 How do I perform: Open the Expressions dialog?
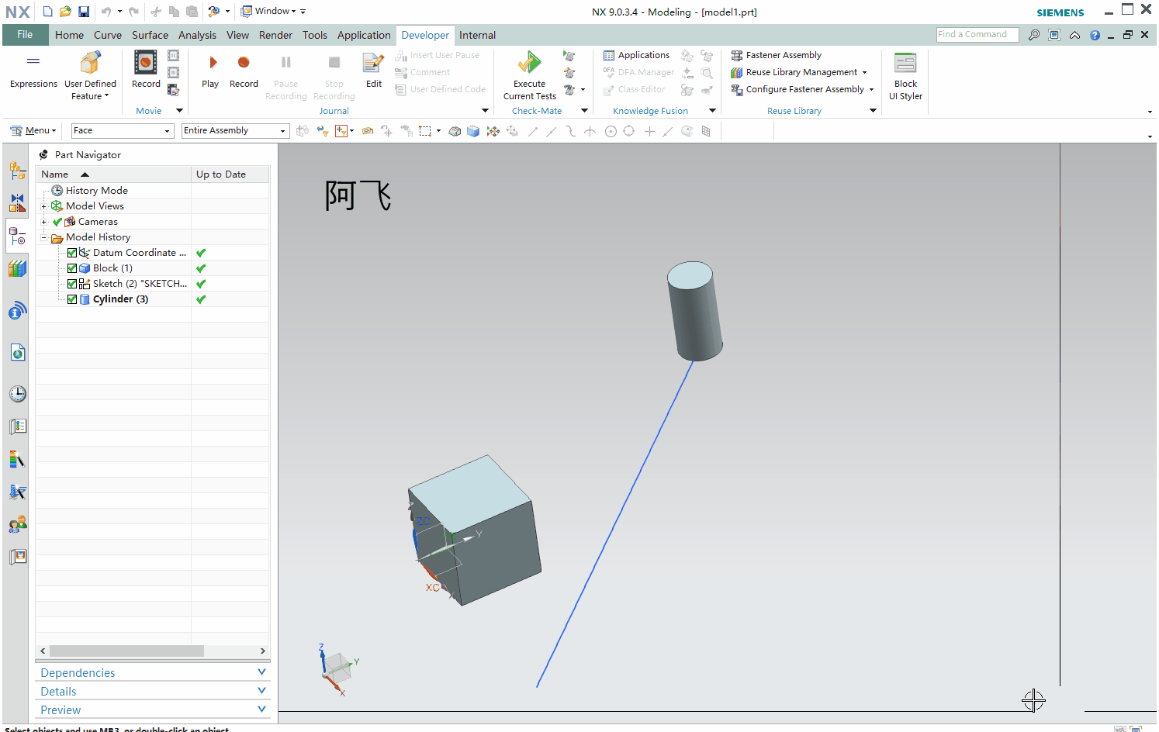(x=33, y=71)
